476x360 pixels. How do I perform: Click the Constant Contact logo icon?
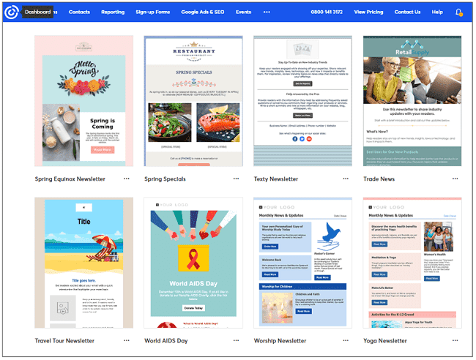[x=10, y=12]
